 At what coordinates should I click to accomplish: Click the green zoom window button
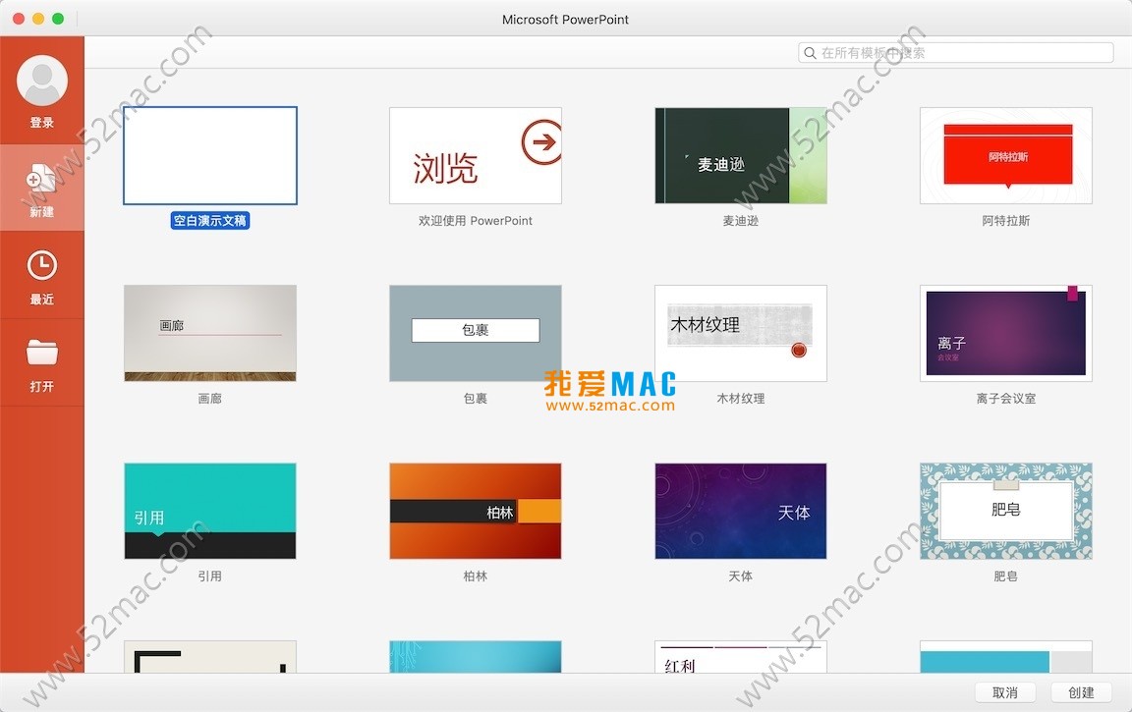click(x=58, y=19)
